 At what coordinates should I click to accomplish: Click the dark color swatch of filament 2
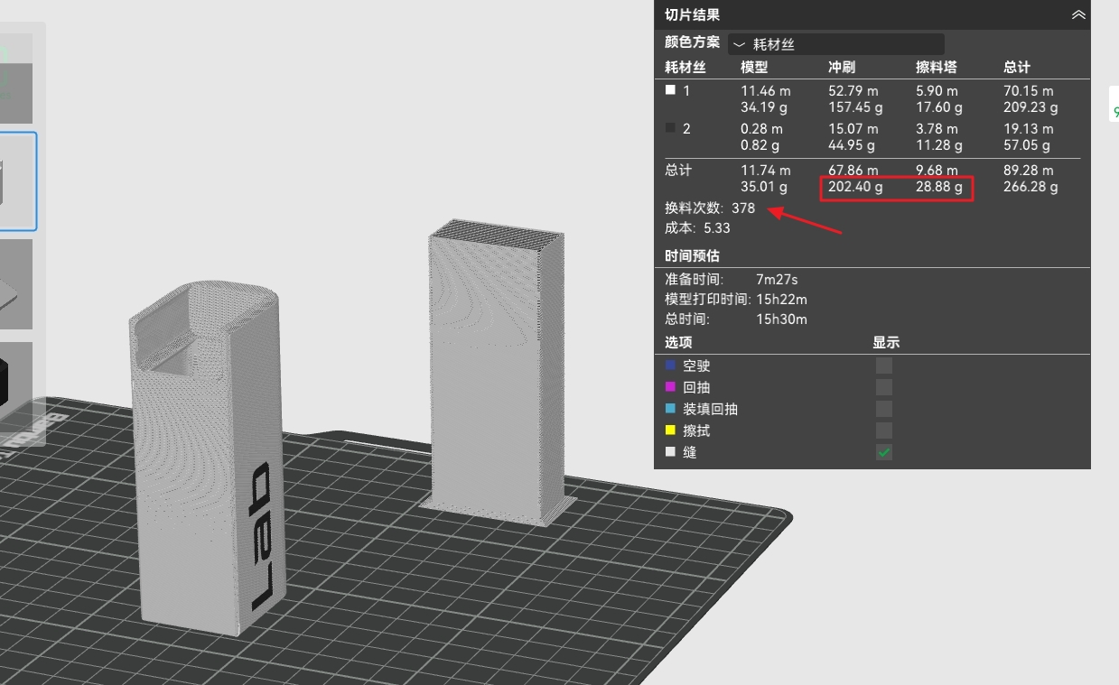(670, 128)
